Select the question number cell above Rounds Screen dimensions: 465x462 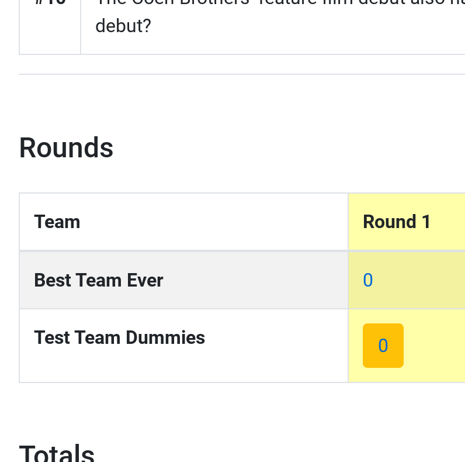[x=50, y=27]
